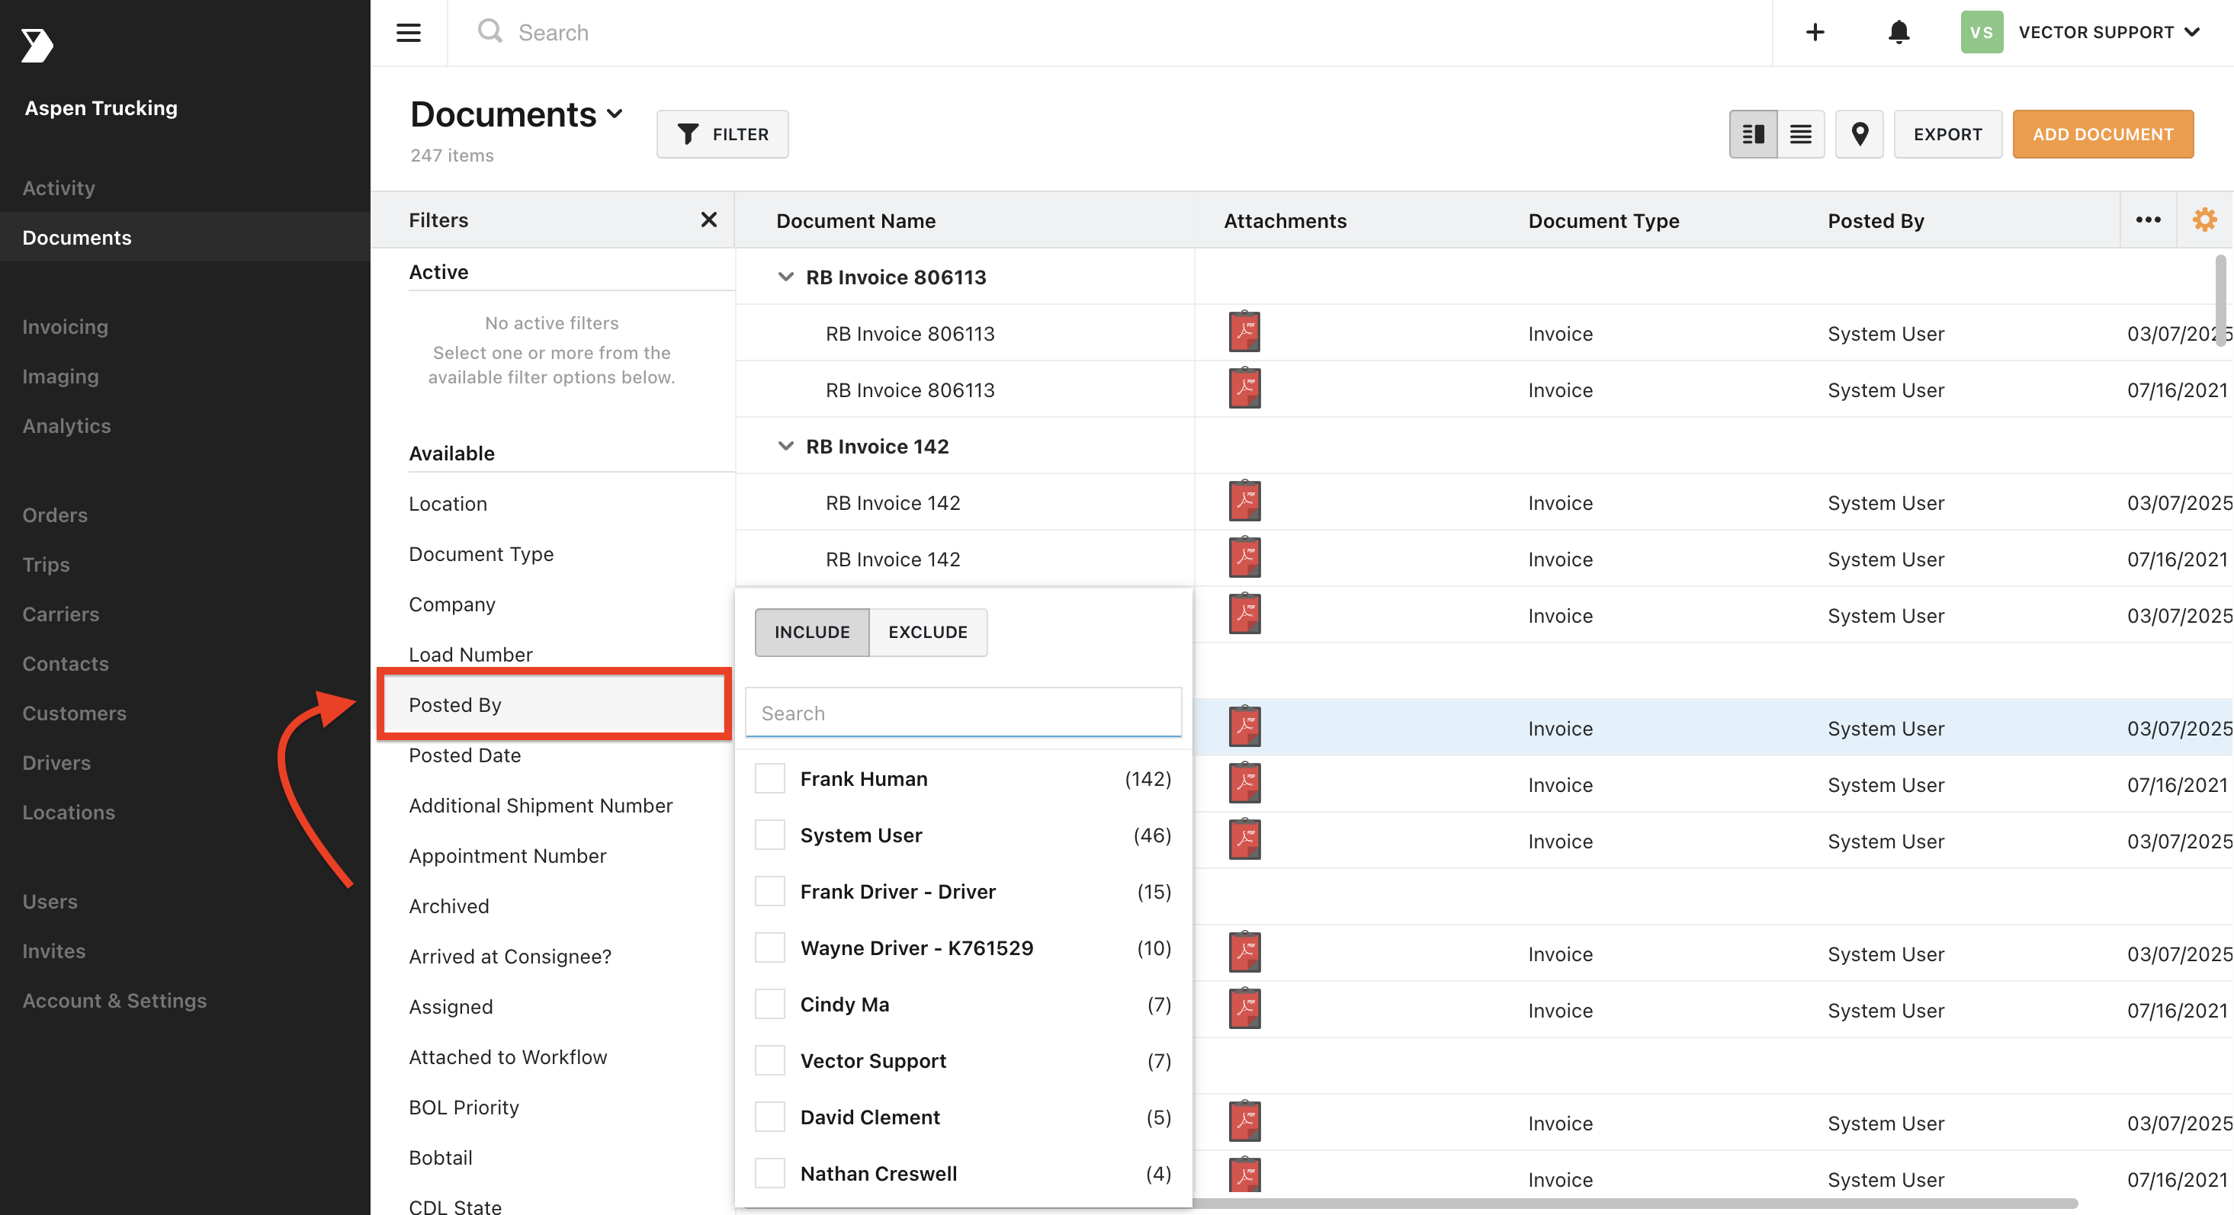Check Frank Driver - Driver option
Image resolution: width=2234 pixels, height=1215 pixels.
coord(769,892)
